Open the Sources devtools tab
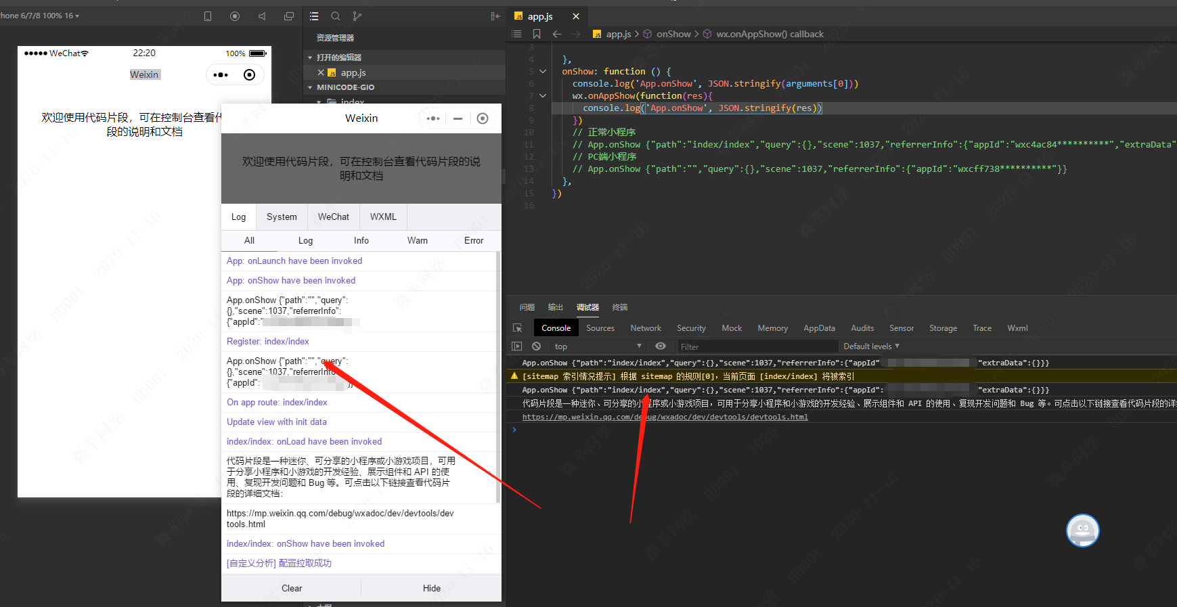This screenshot has height=607, width=1177. coord(600,328)
